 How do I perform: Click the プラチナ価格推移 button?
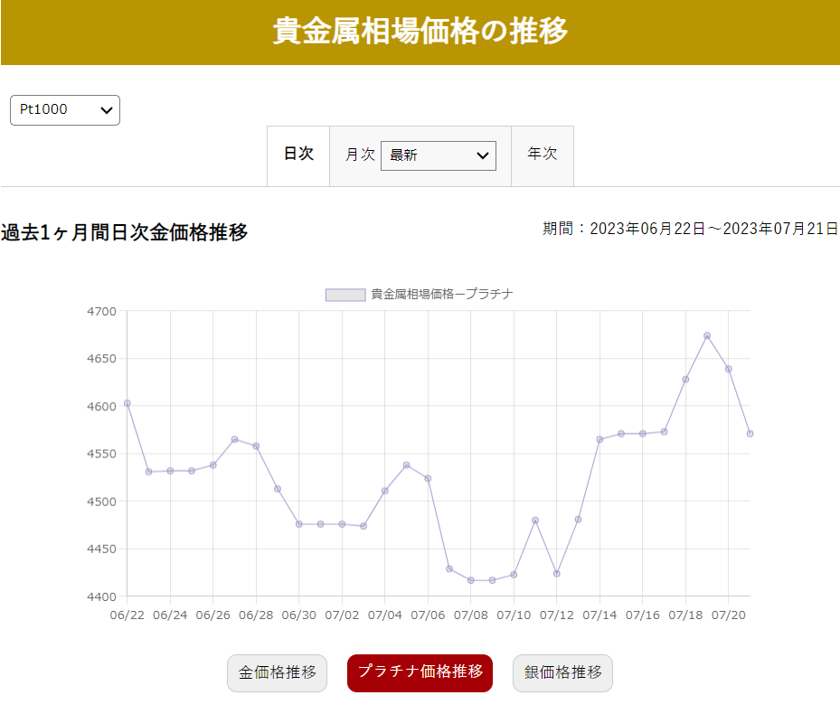[420, 672]
